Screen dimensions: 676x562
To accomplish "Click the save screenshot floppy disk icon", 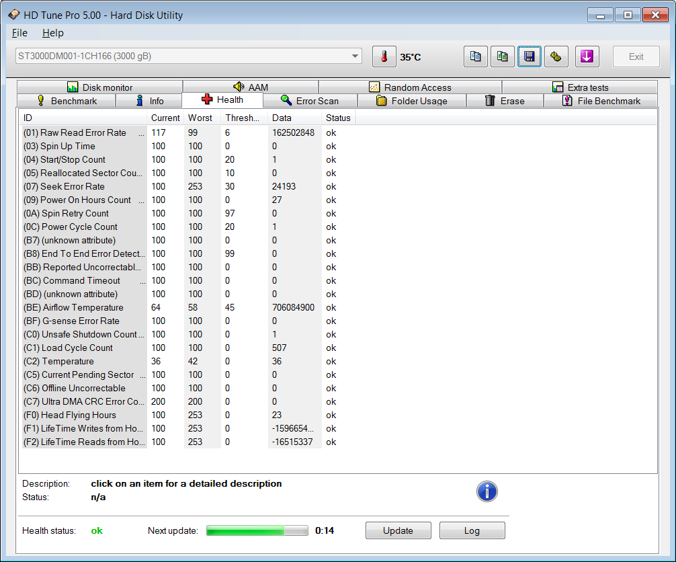I will point(529,56).
